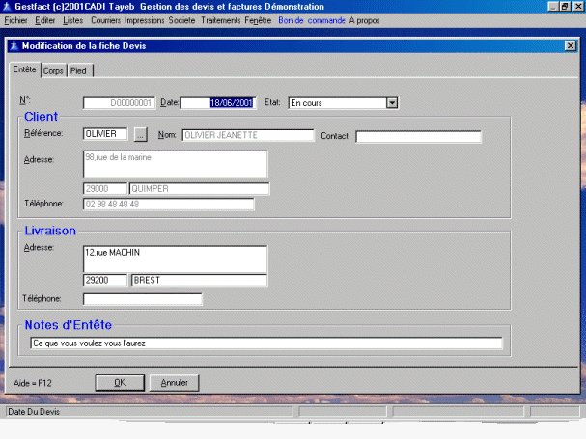The width and height of the screenshot is (586, 439).
Task: Click the Livraison address text box
Action: coord(175,258)
